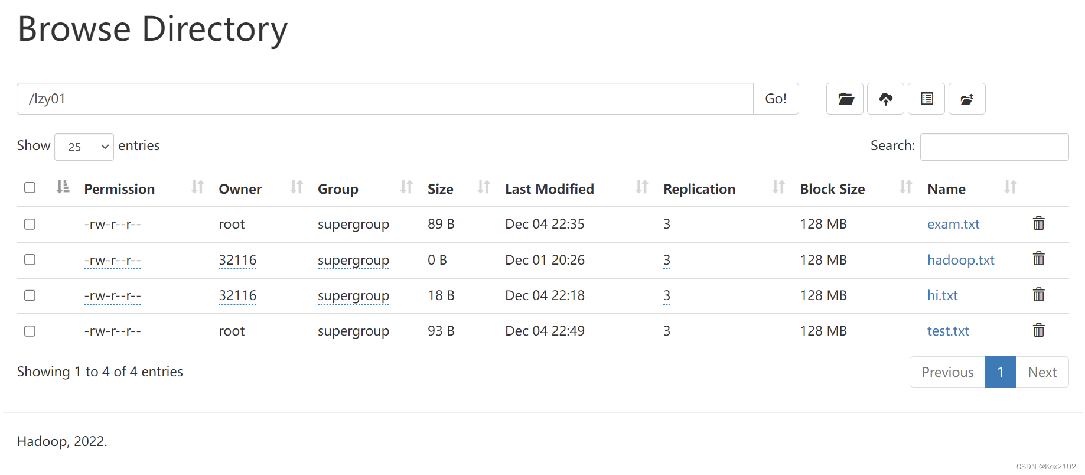Click owner 32116 of hadoop.txt
Viewport: 1085px width, 475px height.
(237, 261)
